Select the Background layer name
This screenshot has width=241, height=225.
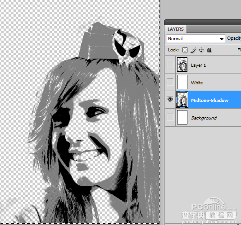pyautogui.click(x=204, y=118)
